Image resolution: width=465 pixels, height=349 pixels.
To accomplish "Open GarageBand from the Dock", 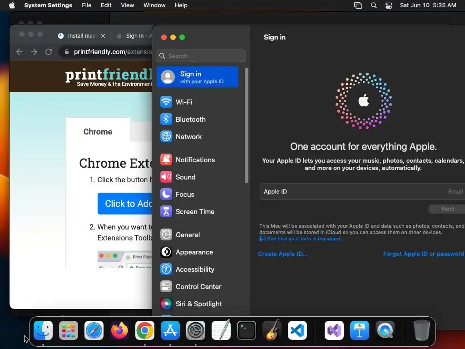I will click(272, 330).
